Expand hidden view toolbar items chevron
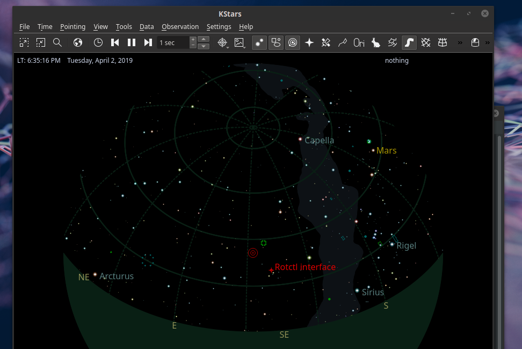 (460, 42)
